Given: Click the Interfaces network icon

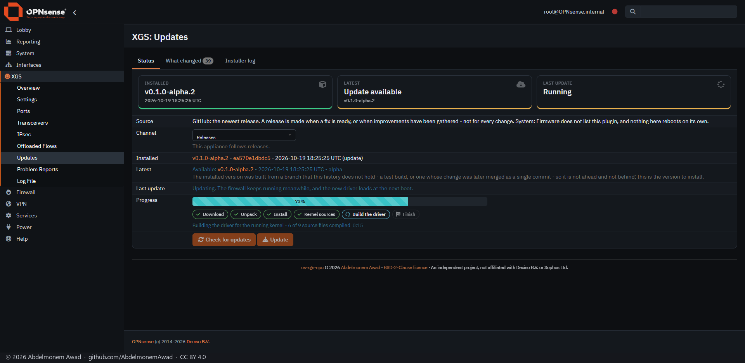Looking at the screenshot, I should point(9,65).
